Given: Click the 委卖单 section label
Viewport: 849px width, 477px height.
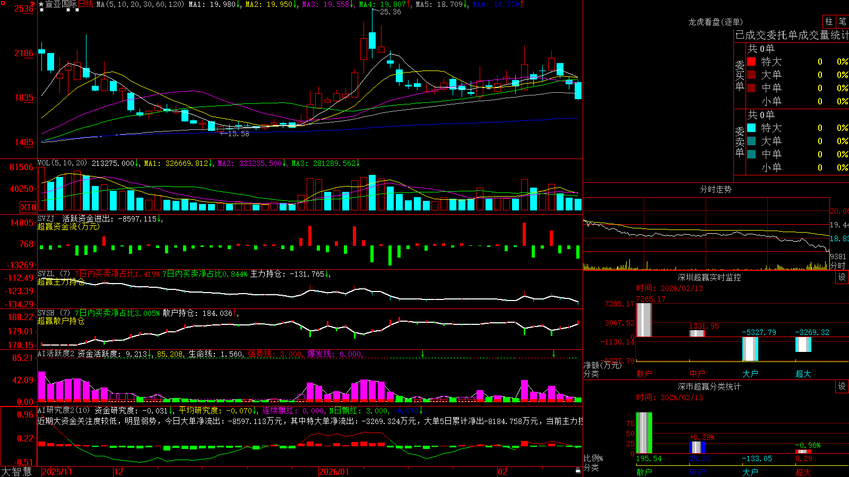Looking at the screenshot, I should (740, 142).
